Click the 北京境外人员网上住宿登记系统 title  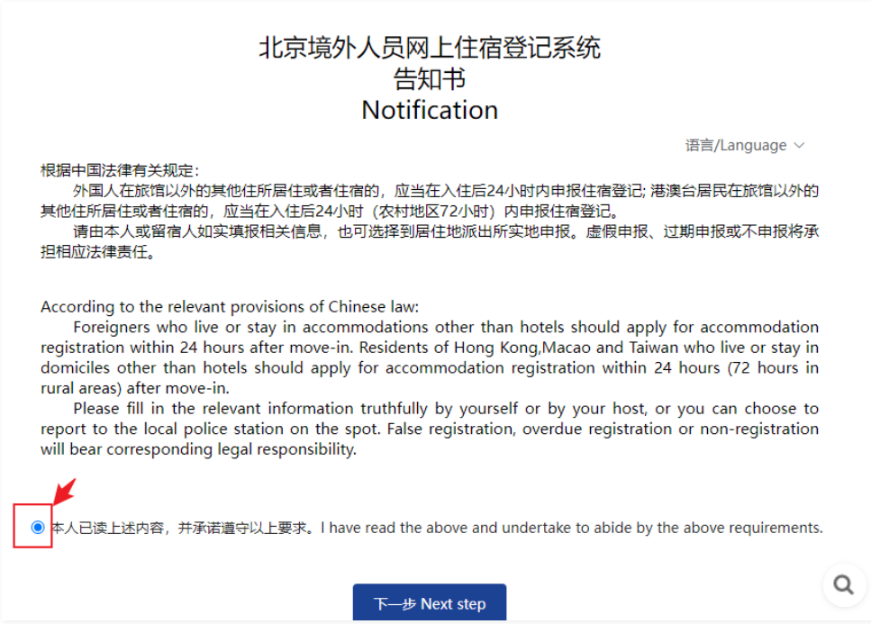tap(430, 47)
